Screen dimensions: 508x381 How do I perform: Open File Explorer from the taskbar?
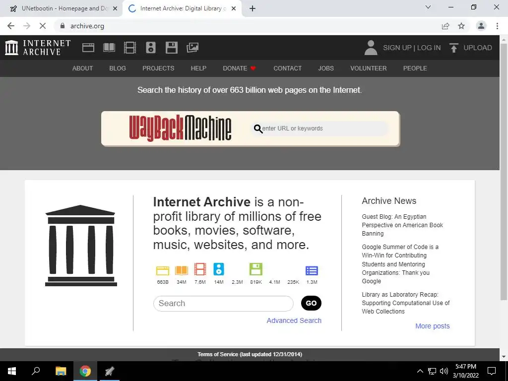(x=61, y=371)
